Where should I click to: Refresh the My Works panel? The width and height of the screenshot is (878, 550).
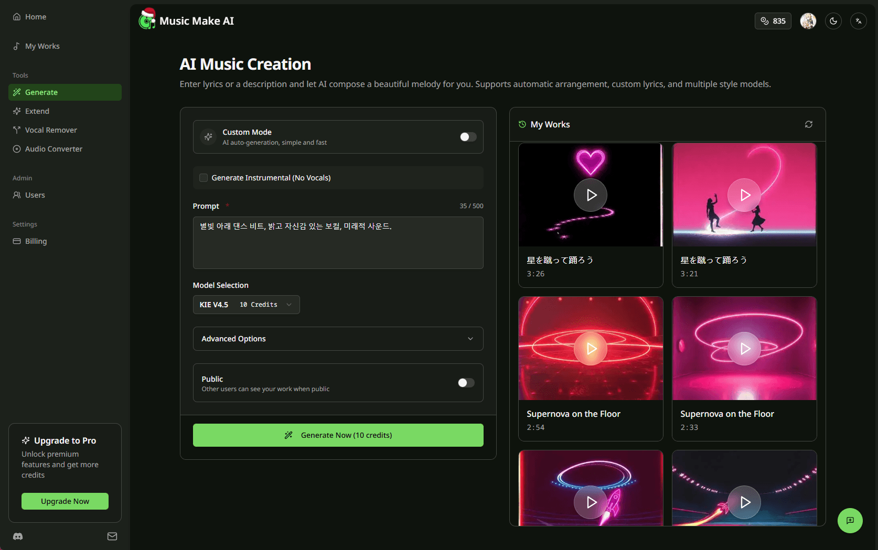click(x=808, y=124)
